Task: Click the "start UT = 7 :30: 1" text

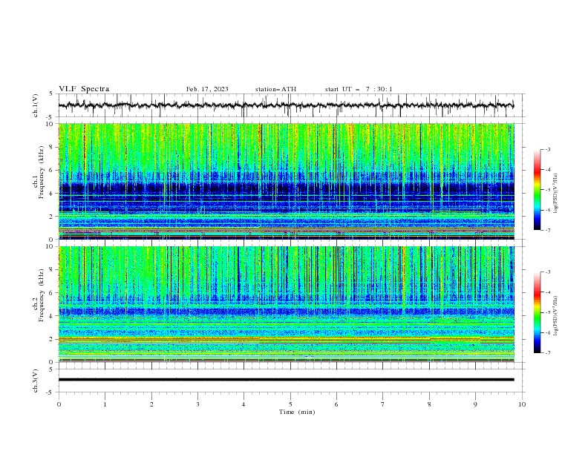Action: pyautogui.click(x=359, y=89)
